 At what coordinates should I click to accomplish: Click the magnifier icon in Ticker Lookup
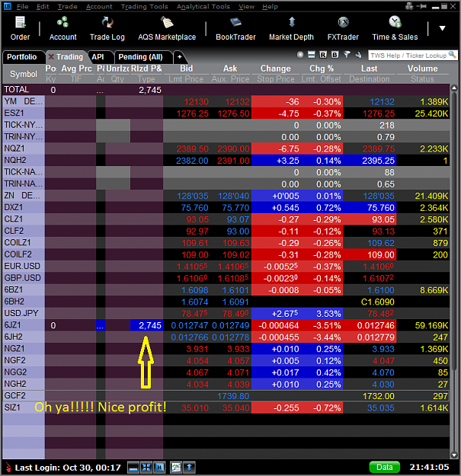[452, 55]
